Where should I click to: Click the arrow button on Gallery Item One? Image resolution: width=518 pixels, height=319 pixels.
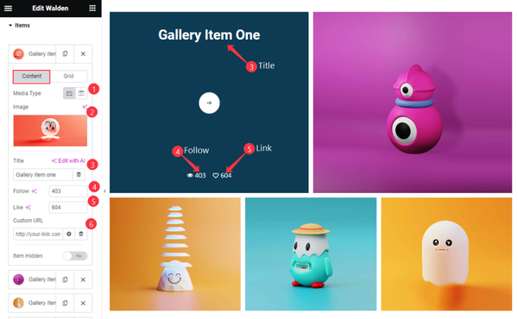click(209, 103)
